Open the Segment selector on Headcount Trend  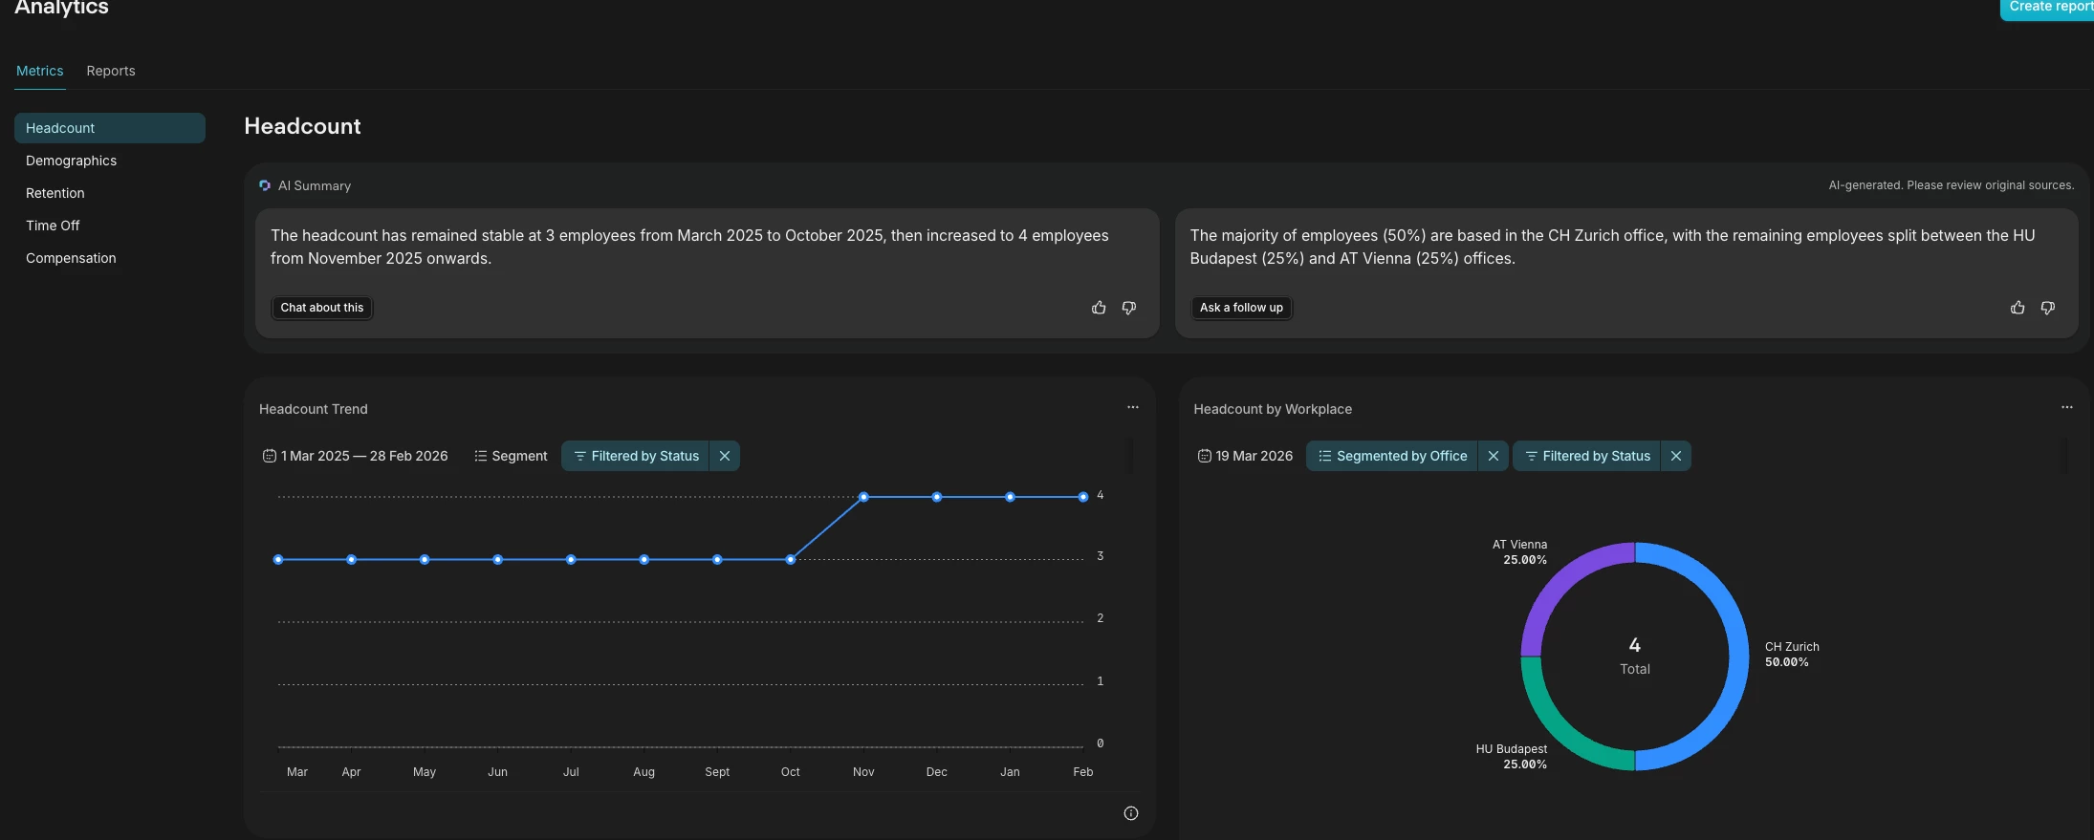511,456
